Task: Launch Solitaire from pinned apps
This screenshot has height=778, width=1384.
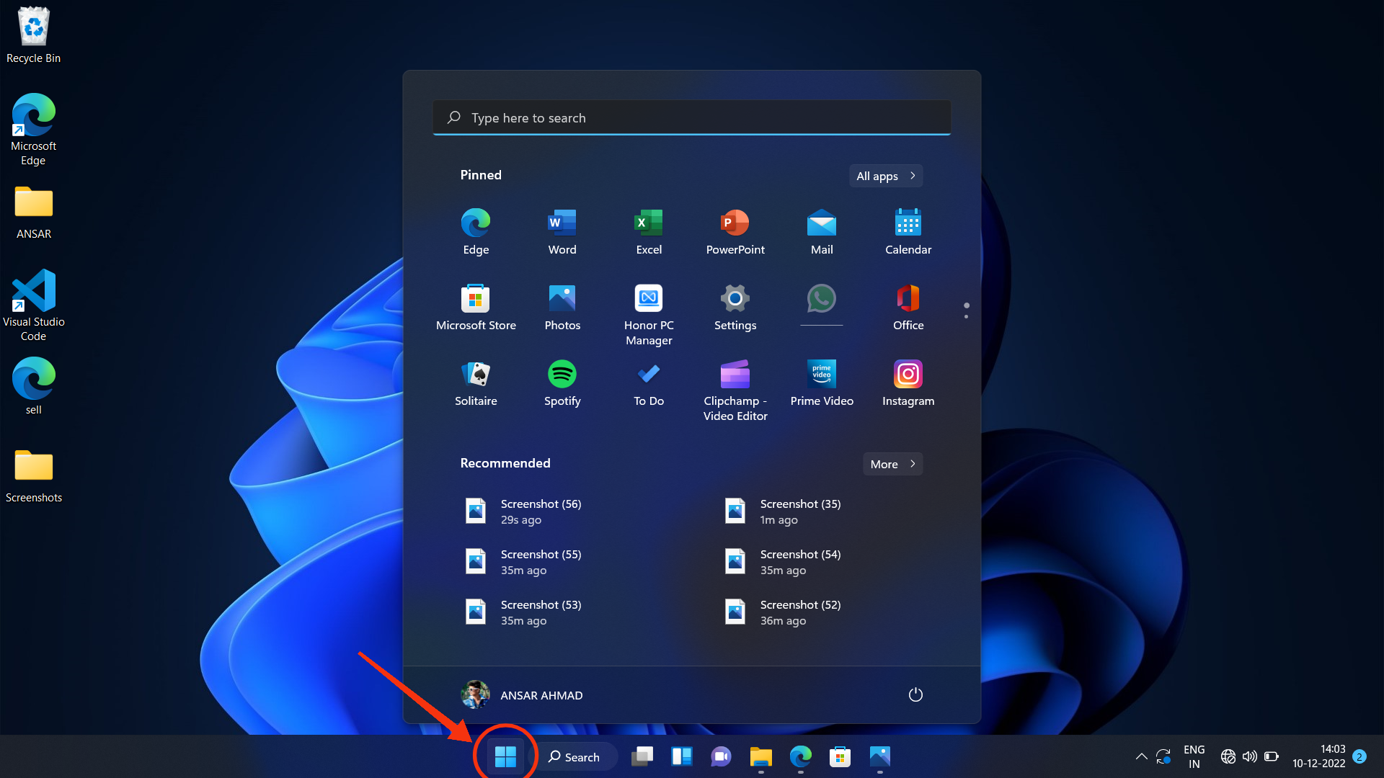Action: pos(476,383)
